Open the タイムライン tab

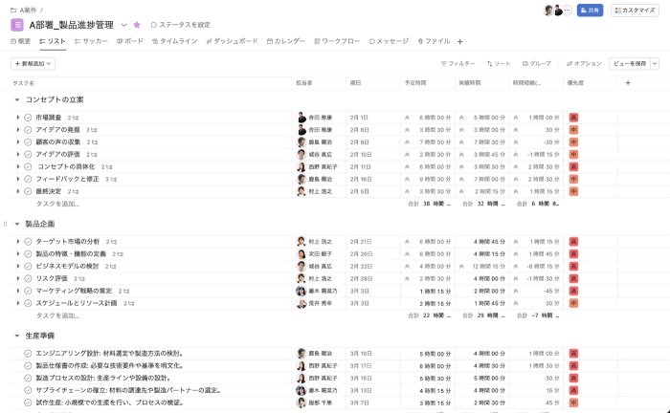pos(174,42)
